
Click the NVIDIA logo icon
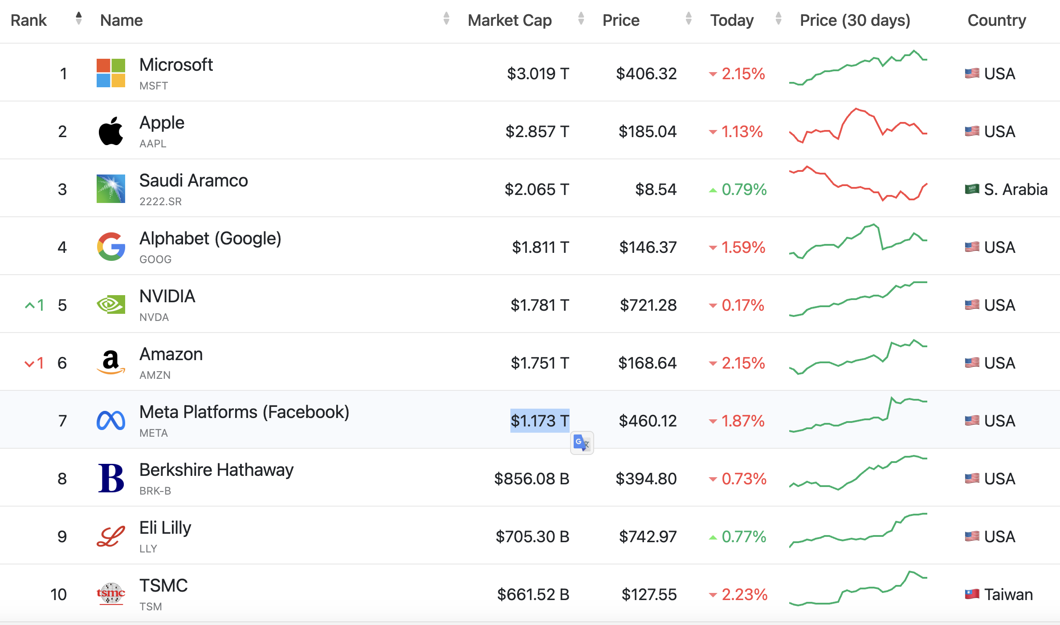tap(111, 305)
